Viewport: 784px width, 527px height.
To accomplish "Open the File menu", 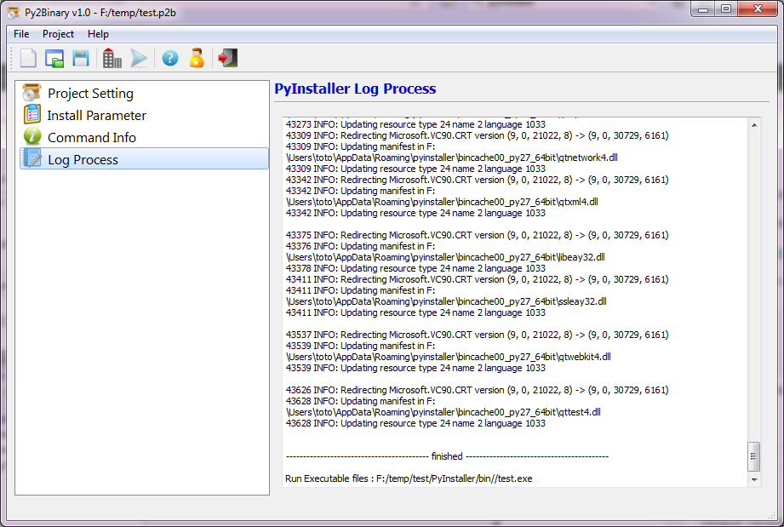I will (21, 34).
